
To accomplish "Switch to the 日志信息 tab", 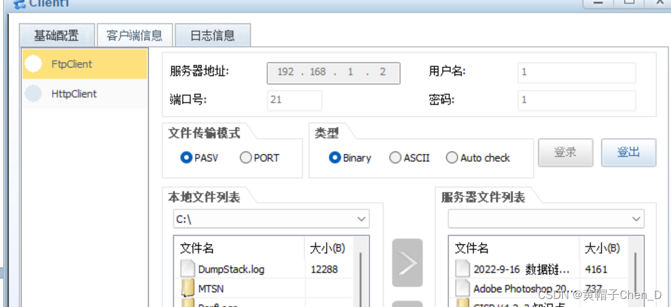I will pos(213,35).
